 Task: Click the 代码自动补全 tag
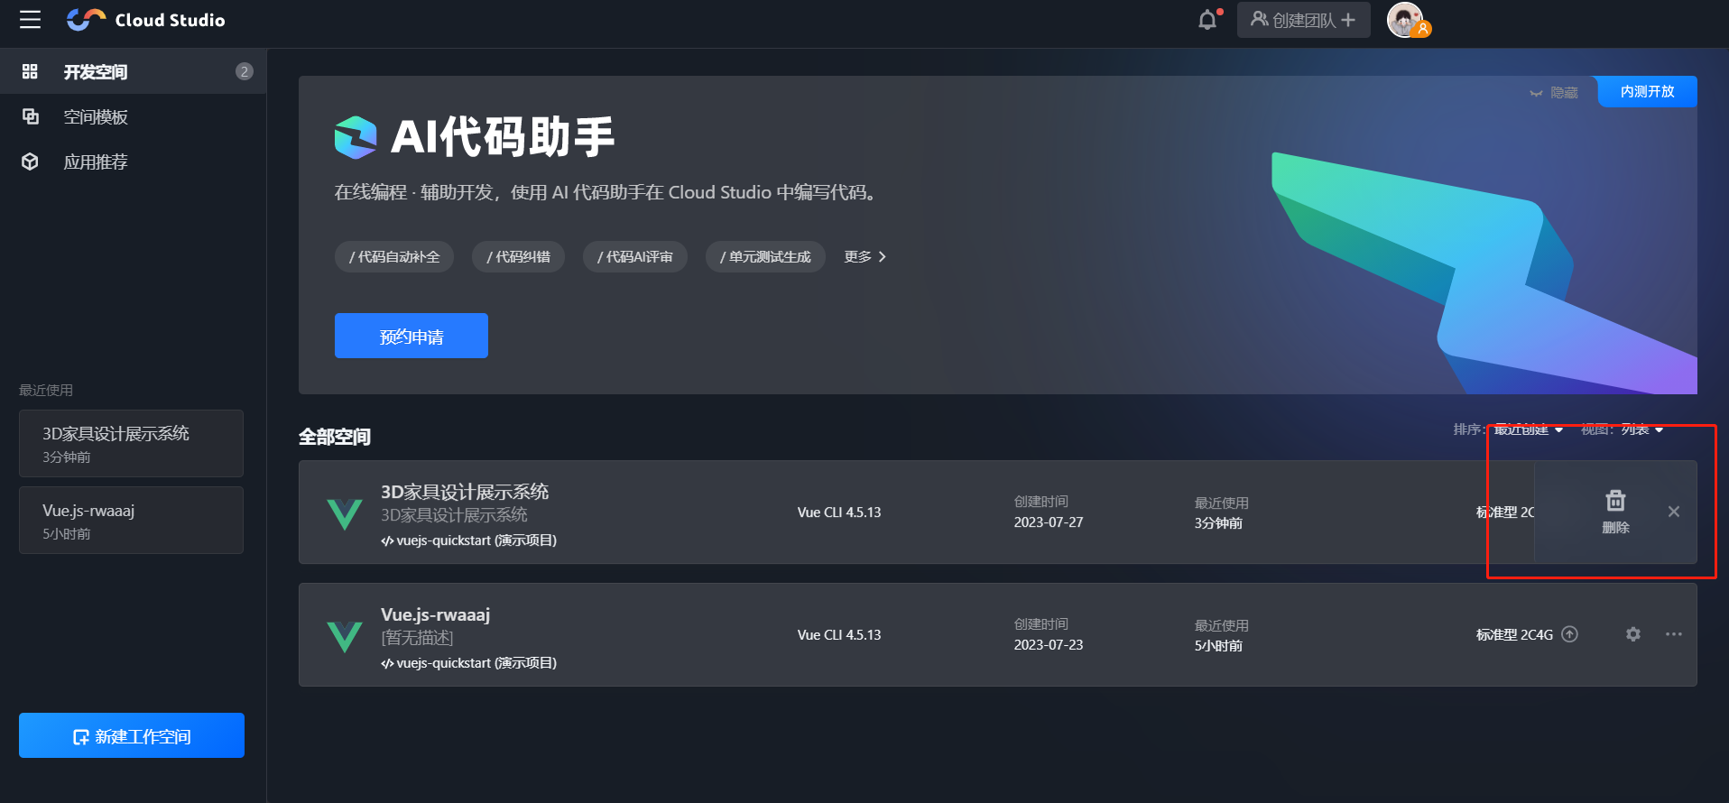[394, 257]
